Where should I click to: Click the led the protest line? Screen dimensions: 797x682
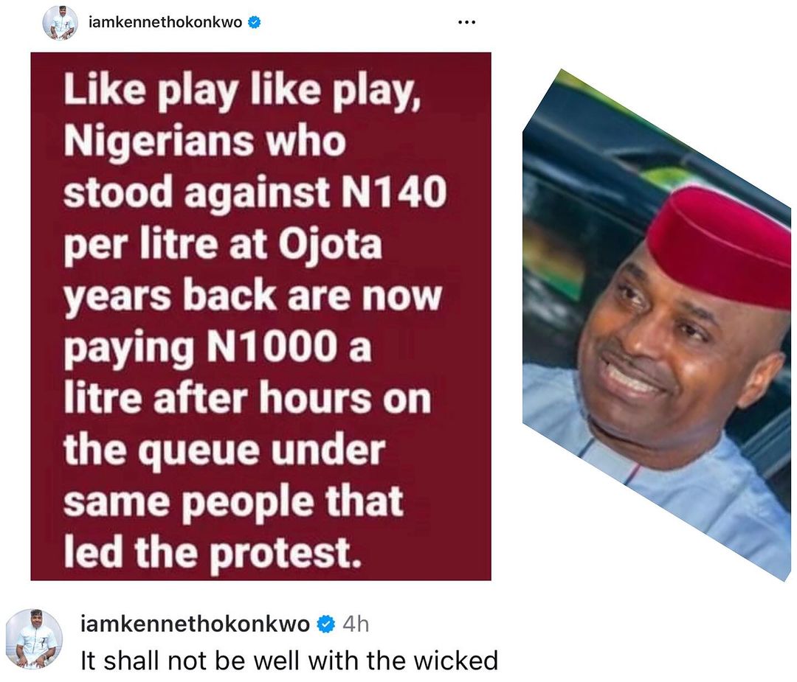coord(213,552)
